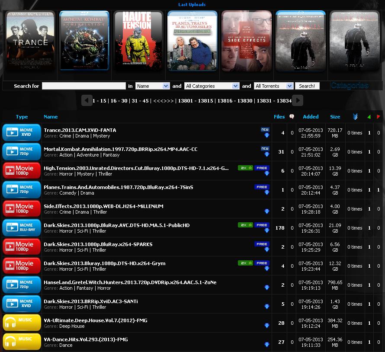The image size is (385, 352).
Task: Click the MUSIC icon for Dance Hits Vol.293
Action: point(22,342)
